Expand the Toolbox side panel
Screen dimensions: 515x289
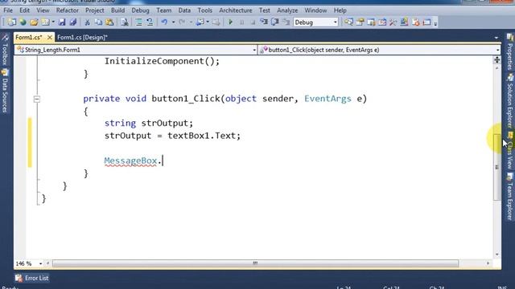[5, 50]
